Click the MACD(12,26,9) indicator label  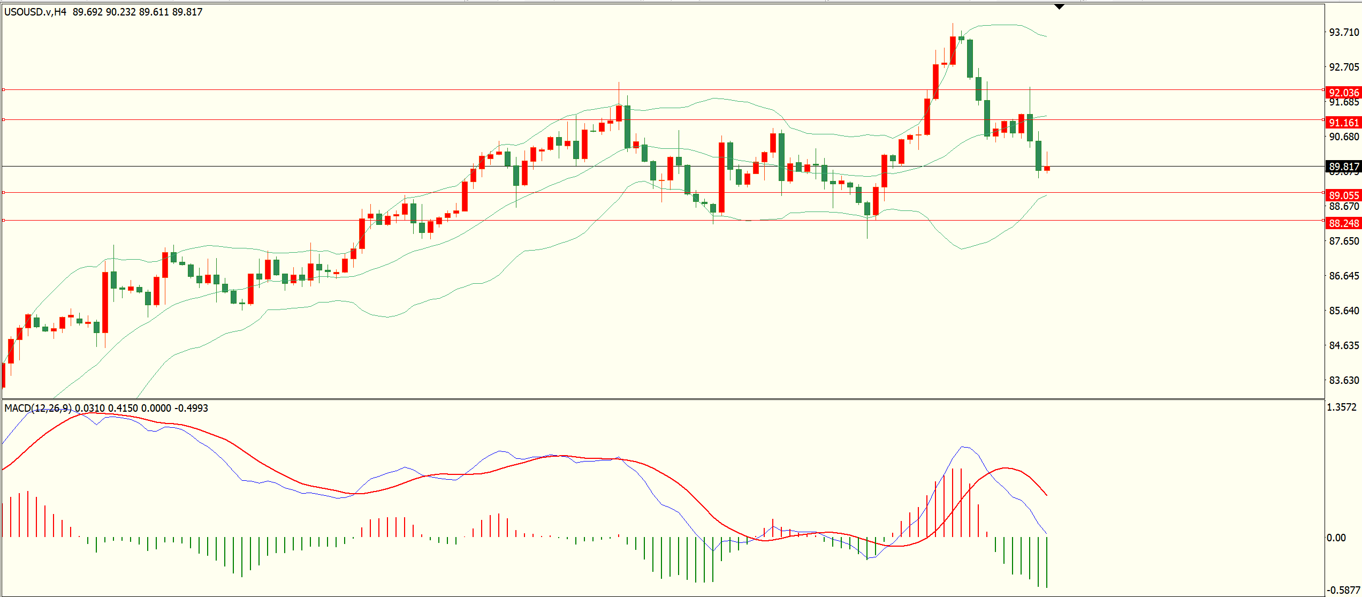(x=38, y=408)
